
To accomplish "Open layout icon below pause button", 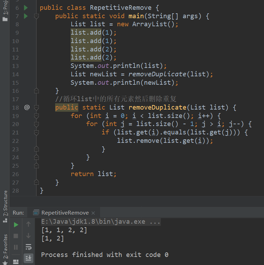I will [x=16, y=262].
